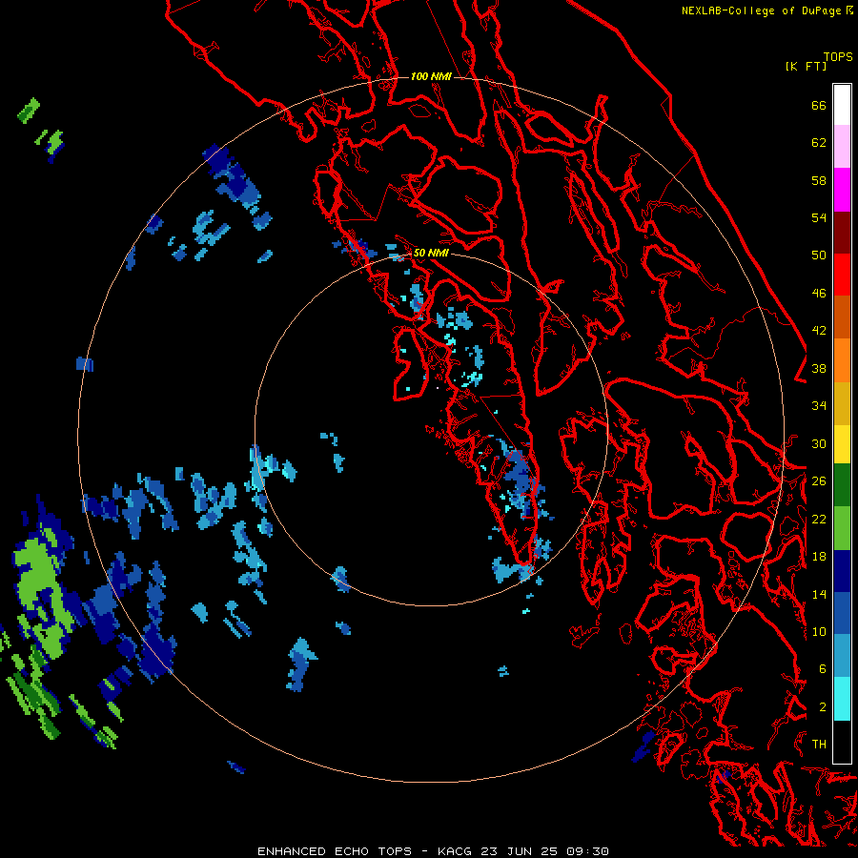The image size is (858, 858).
Task: Click the "NEXLAB-College of DuPage" credit text
Action: coord(763,10)
